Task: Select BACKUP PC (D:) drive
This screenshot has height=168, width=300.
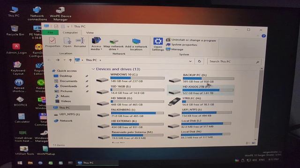Action: click(x=201, y=78)
